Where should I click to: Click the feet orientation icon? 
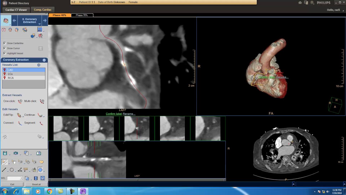click(x=4, y=30)
